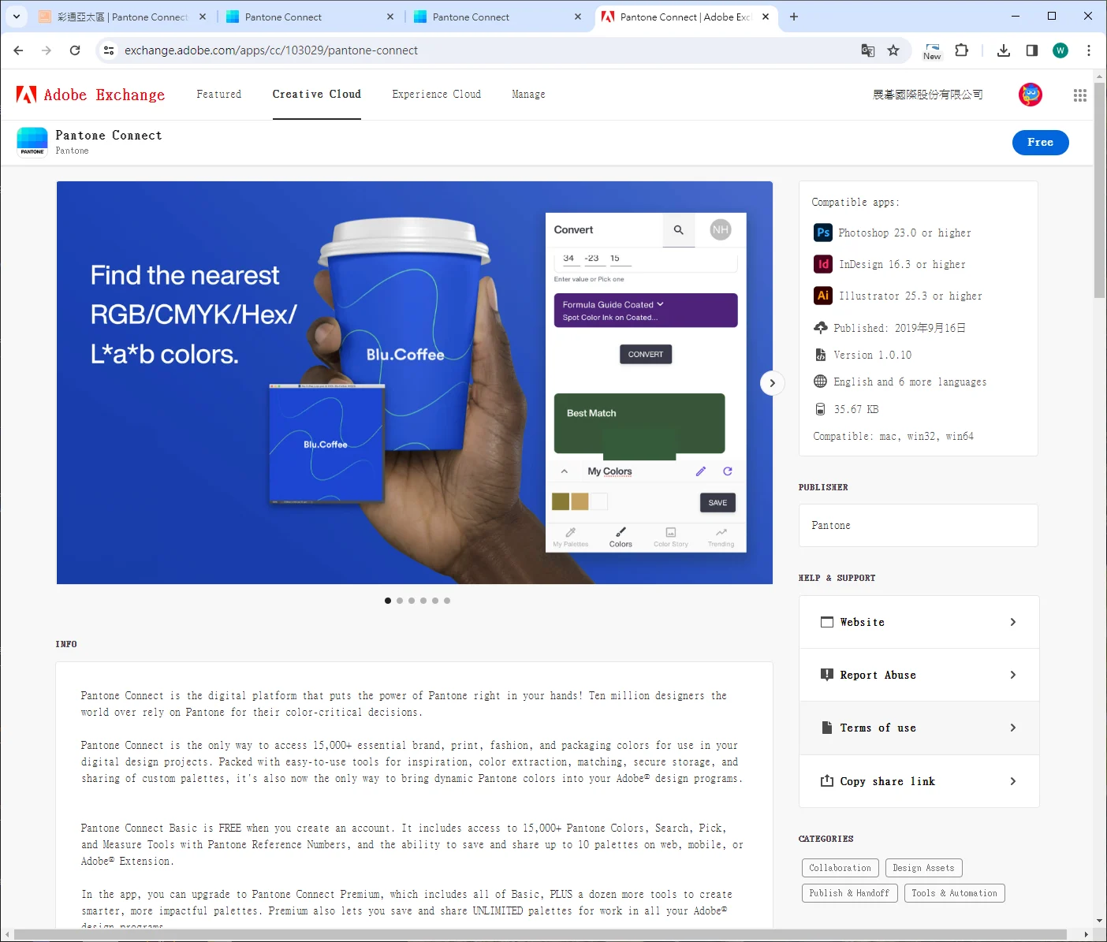This screenshot has width=1107, height=942.
Task: Click the blue Free button
Action: (1040, 143)
